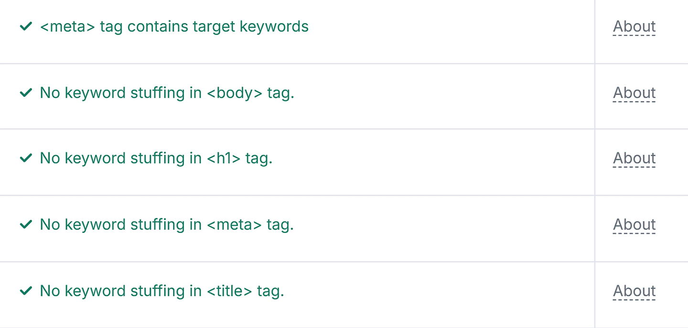Click the green checkmark for h1 keyword stuffing
Viewport: 688px width, 328px height.
(26, 158)
